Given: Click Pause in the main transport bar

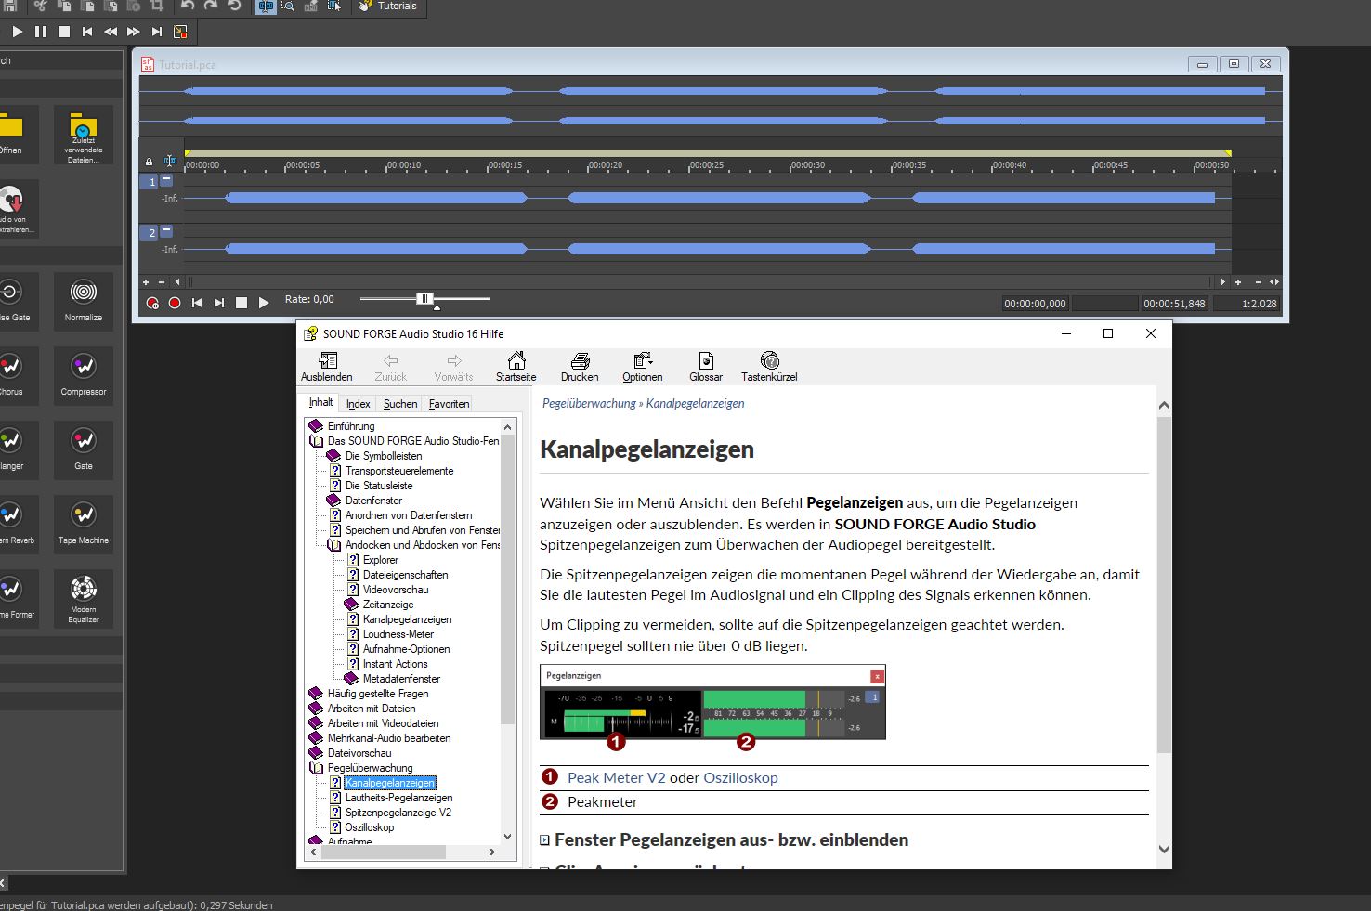Looking at the screenshot, I should 41,32.
